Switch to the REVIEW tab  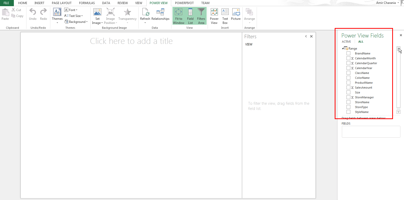point(123,3)
